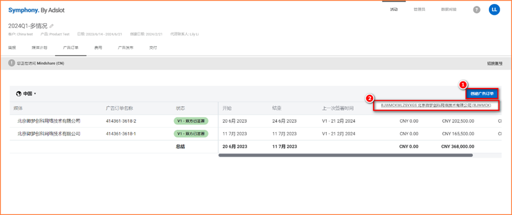Click amount CNY 165,500.00

point(458,133)
